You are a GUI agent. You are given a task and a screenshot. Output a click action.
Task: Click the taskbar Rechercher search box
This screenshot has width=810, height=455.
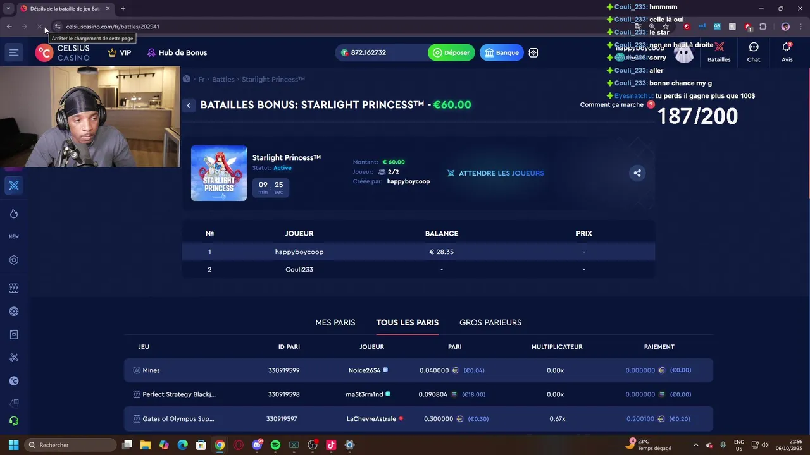(71, 445)
